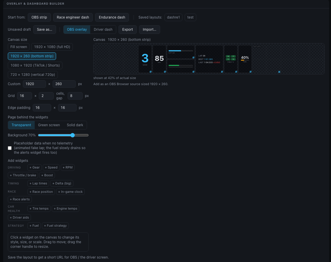The width and height of the screenshot is (331, 262).
Task: Select the Gear widget on the canvas
Action: click(145, 59)
